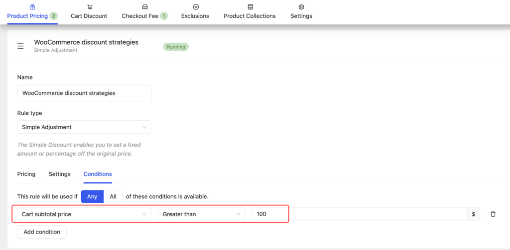Open the Rule type dropdown
This screenshot has height=250, width=510.
tap(84, 127)
